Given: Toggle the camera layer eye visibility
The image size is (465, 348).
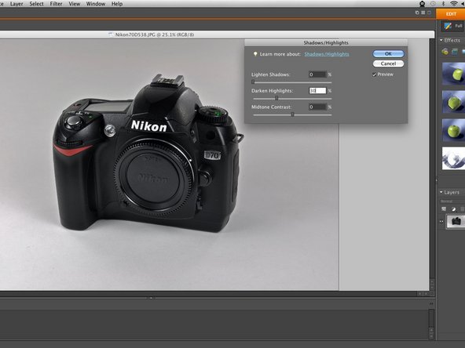Looking at the screenshot, I should 441,221.
